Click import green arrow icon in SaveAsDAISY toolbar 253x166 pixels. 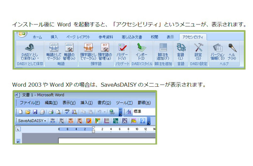click(x=97, y=121)
